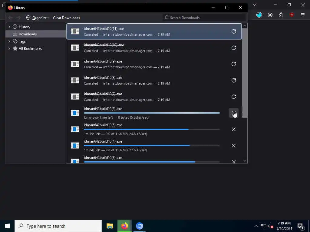Cancel download of idman642build10(4).exe

(233, 146)
